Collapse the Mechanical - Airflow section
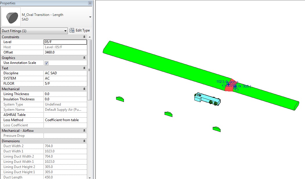Screen dimensions: 305x179 click(x=84, y=130)
